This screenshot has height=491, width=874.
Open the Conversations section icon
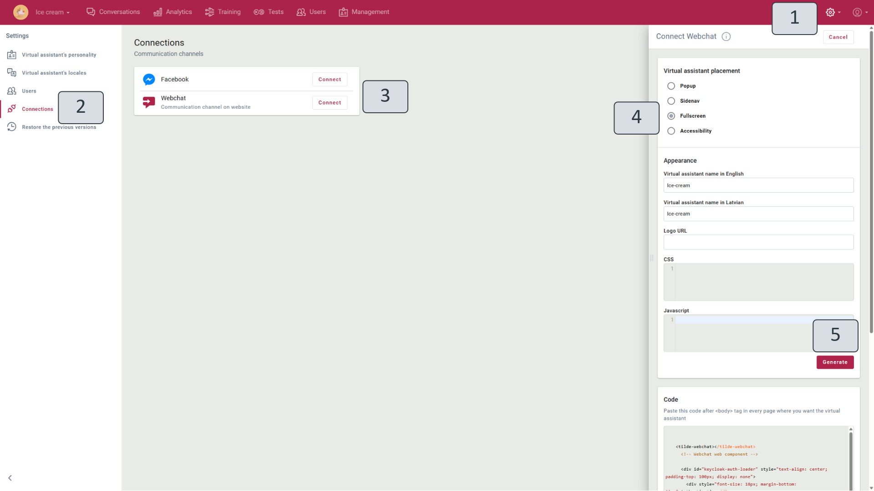pyautogui.click(x=91, y=12)
